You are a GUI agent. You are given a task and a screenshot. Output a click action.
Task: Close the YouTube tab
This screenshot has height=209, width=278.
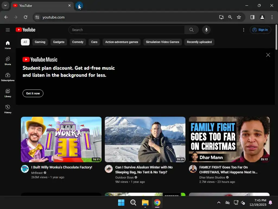tap(69, 5)
